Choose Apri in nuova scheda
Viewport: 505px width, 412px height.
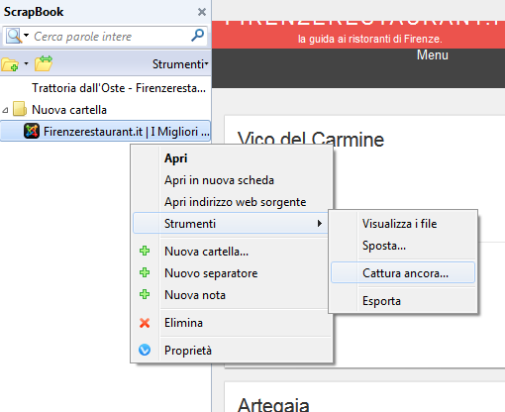pyautogui.click(x=219, y=180)
